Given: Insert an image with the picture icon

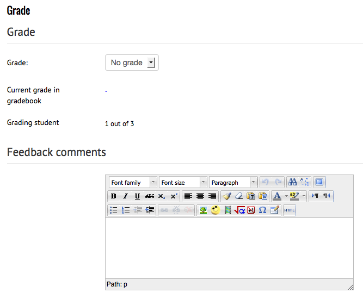Looking at the screenshot, I should pos(203,210).
